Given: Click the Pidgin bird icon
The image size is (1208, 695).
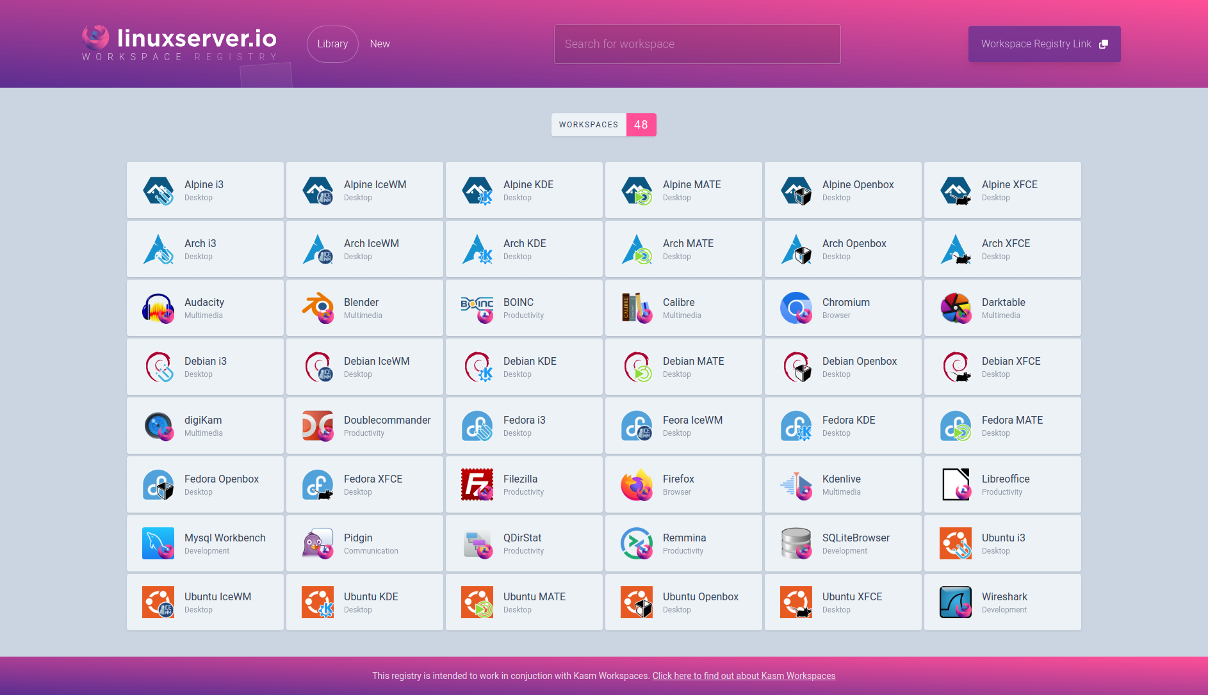Looking at the screenshot, I should coord(318,543).
